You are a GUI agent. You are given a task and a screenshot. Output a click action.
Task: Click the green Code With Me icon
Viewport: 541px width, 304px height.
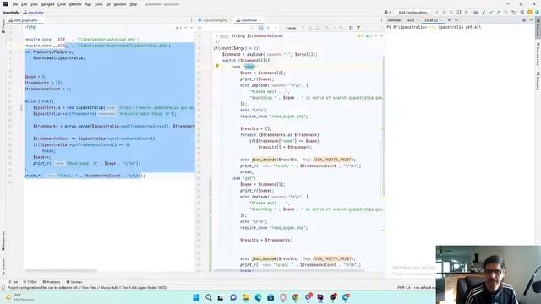538,13
